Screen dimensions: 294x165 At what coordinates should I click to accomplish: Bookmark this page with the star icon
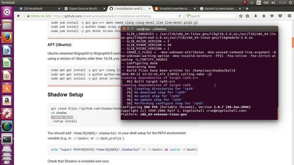[x=241, y=16]
